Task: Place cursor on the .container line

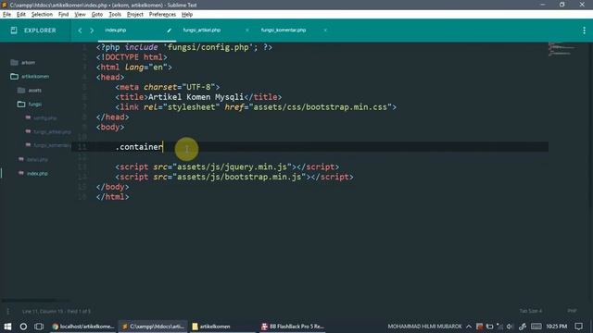Action: point(139,147)
